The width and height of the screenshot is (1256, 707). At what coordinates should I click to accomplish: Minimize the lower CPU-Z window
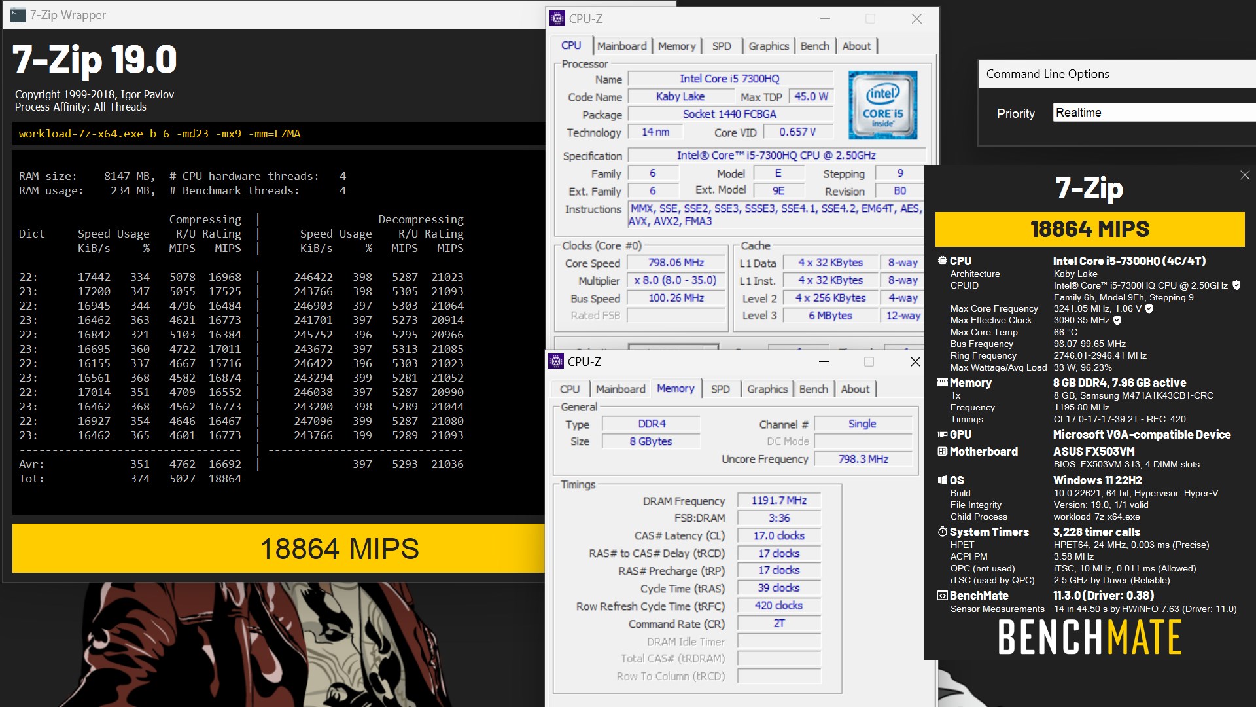(x=824, y=361)
